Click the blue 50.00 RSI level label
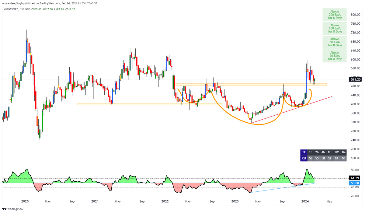This screenshot has height=213, width=365. 355,183
